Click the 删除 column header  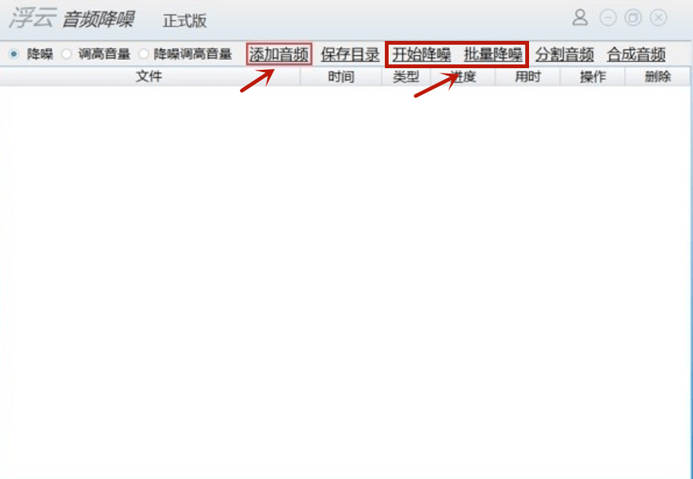(657, 77)
